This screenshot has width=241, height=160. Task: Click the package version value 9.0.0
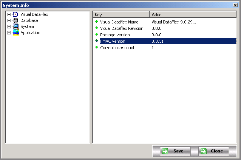[x=156, y=35]
